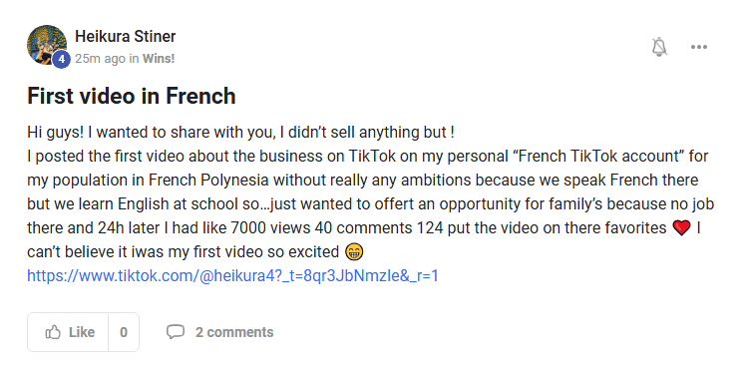Screen dimensions: 744x368
Task: View the 2 comments on this post
Action: coord(234,332)
